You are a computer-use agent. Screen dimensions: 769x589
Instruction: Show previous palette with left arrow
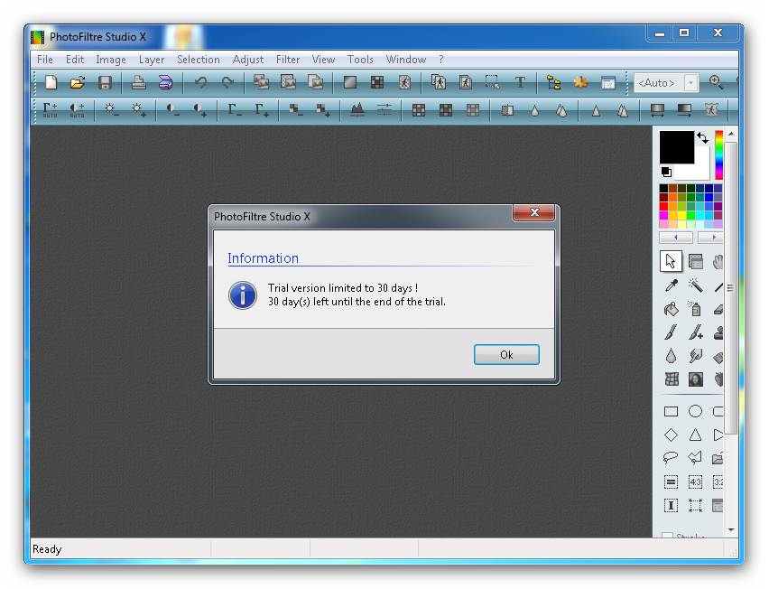[x=676, y=237]
